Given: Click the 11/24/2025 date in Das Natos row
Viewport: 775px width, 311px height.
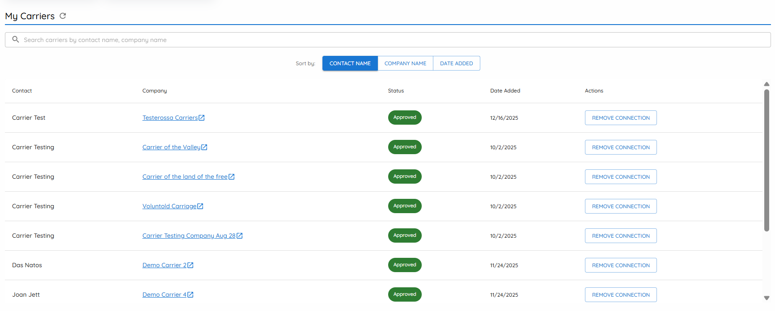Looking at the screenshot, I should 504,265.
